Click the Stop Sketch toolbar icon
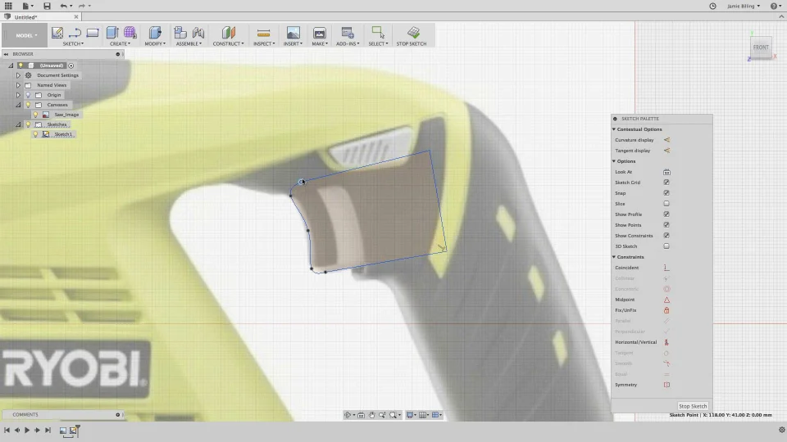This screenshot has height=442, width=787. (414, 33)
